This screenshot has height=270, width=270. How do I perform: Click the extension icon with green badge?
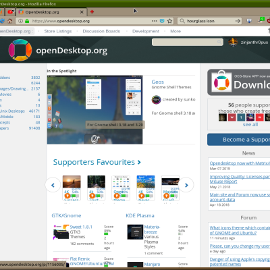click(x=261, y=20)
